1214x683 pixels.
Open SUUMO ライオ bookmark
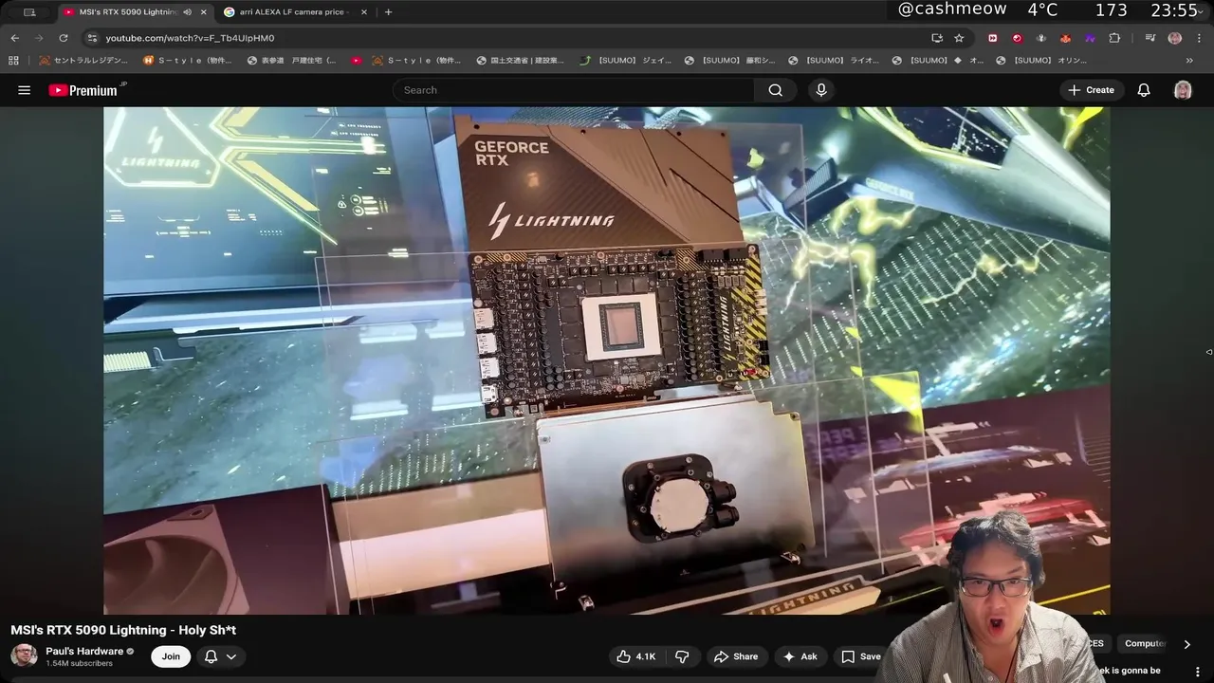(x=834, y=61)
